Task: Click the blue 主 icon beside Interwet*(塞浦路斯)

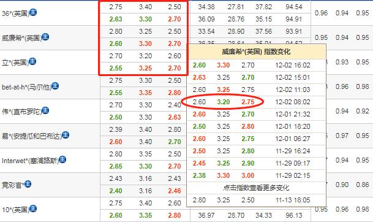Action: (x=62, y=159)
